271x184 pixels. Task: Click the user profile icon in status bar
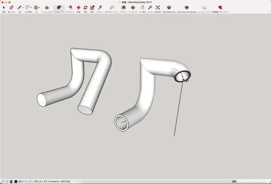11,182
